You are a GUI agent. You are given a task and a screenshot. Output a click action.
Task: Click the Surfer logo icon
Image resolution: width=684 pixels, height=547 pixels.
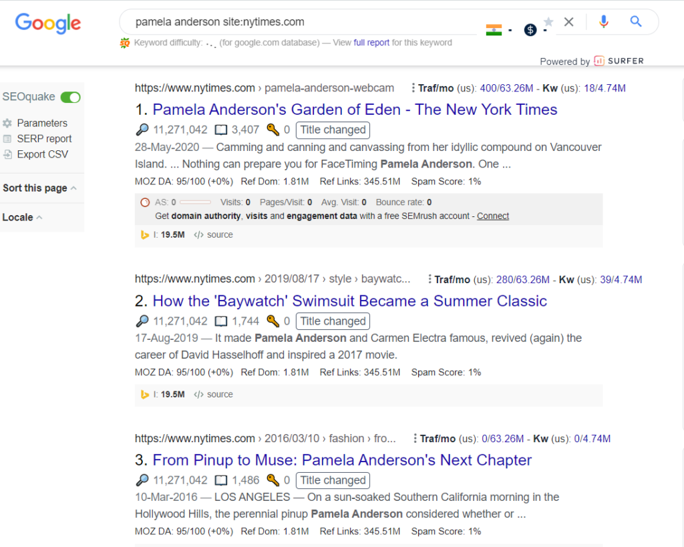pyautogui.click(x=599, y=61)
